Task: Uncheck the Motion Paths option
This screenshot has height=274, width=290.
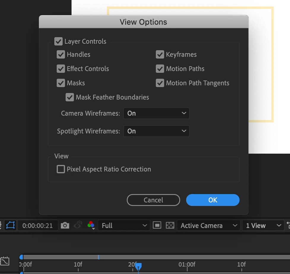Action: coord(160,69)
